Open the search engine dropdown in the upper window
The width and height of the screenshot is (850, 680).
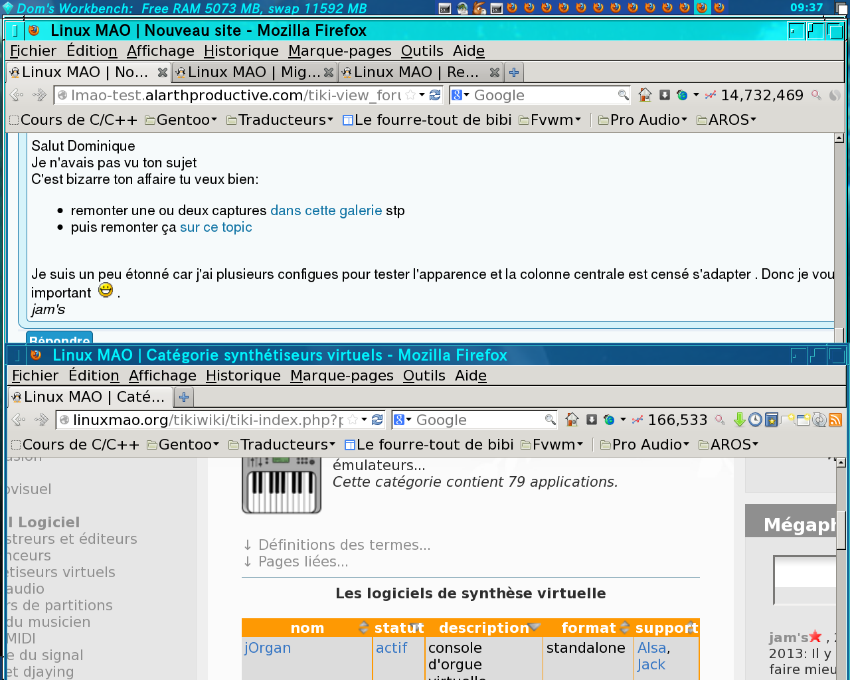point(460,96)
